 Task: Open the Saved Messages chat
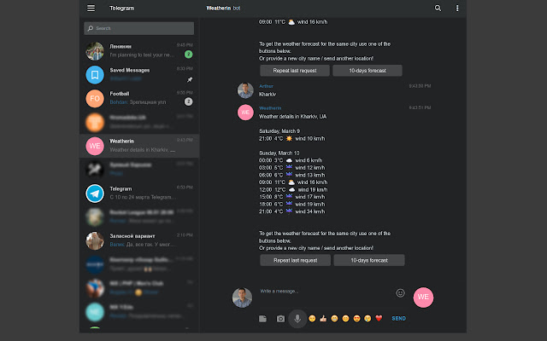tap(139, 75)
